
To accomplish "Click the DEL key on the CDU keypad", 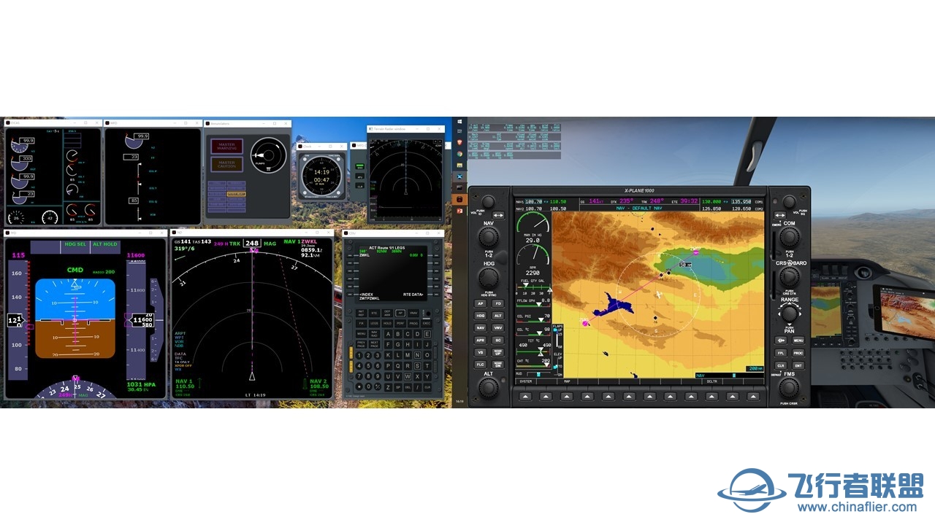I will [408, 387].
